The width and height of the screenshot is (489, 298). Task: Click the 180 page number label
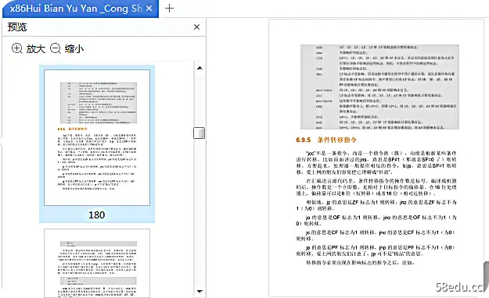click(x=97, y=215)
